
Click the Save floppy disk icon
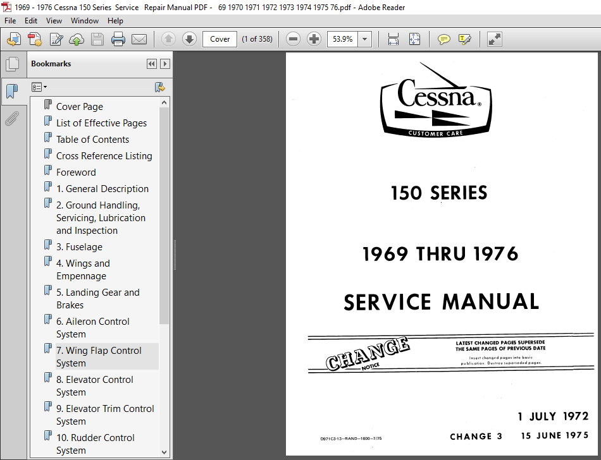pos(97,39)
